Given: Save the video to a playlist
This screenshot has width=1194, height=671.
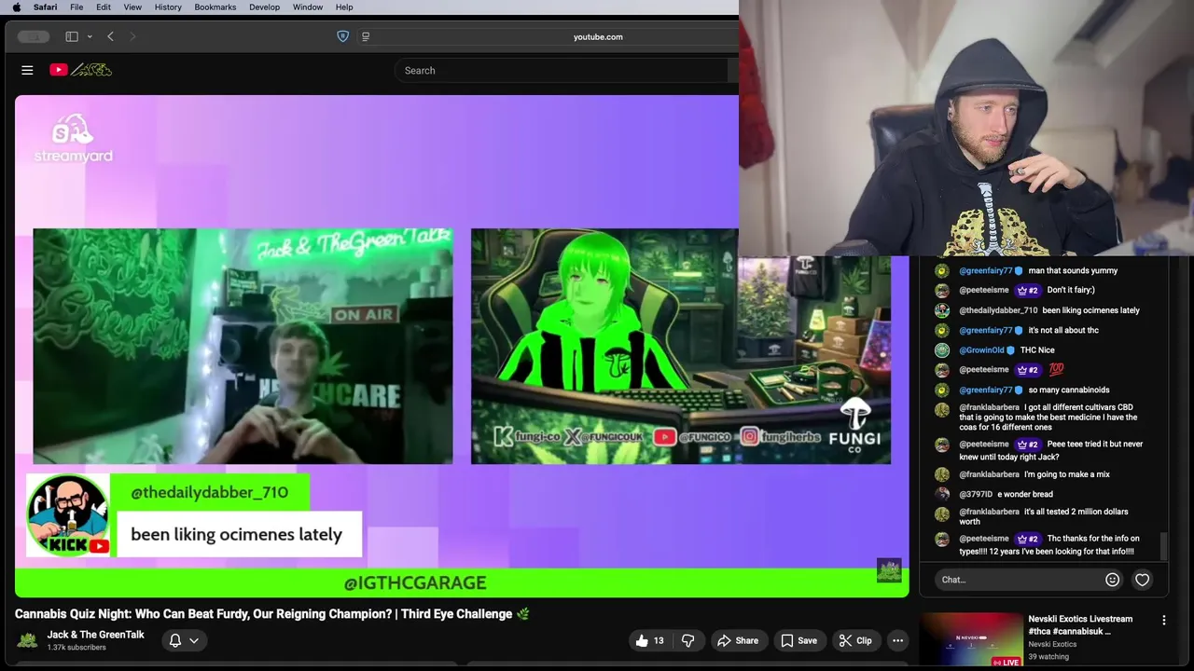Looking at the screenshot, I should 798,640.
